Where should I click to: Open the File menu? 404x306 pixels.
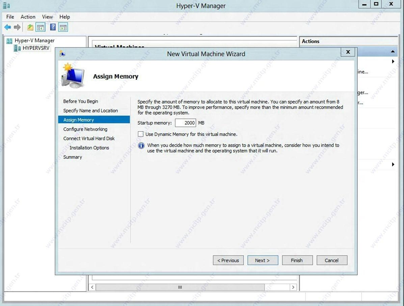pyautogui.click(x=10, y=17)
